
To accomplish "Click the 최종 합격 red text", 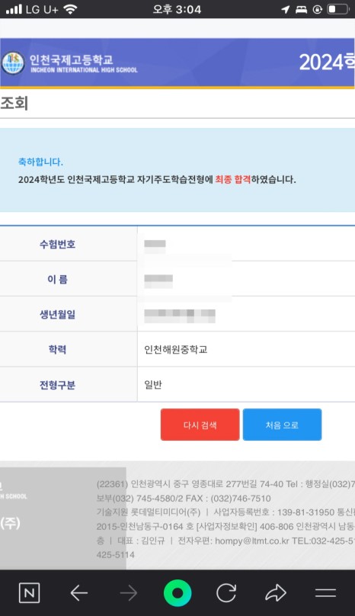I will tap(232, 179).
